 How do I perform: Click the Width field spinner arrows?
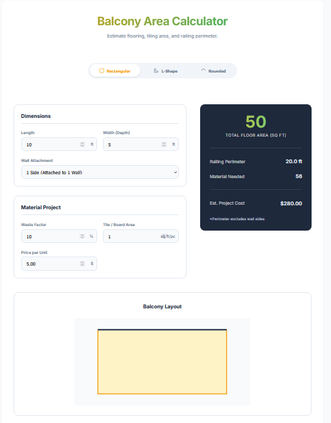click(164, 144)
